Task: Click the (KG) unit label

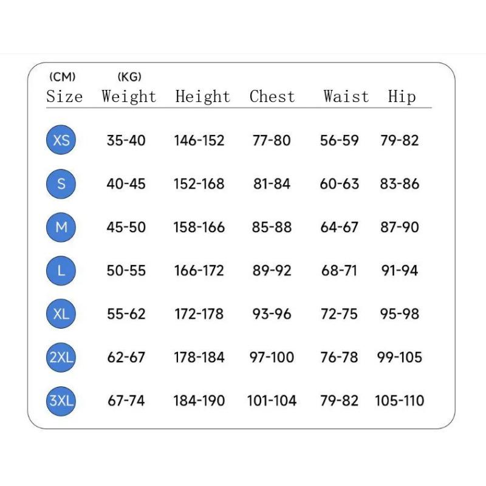Action: point(129,77)
